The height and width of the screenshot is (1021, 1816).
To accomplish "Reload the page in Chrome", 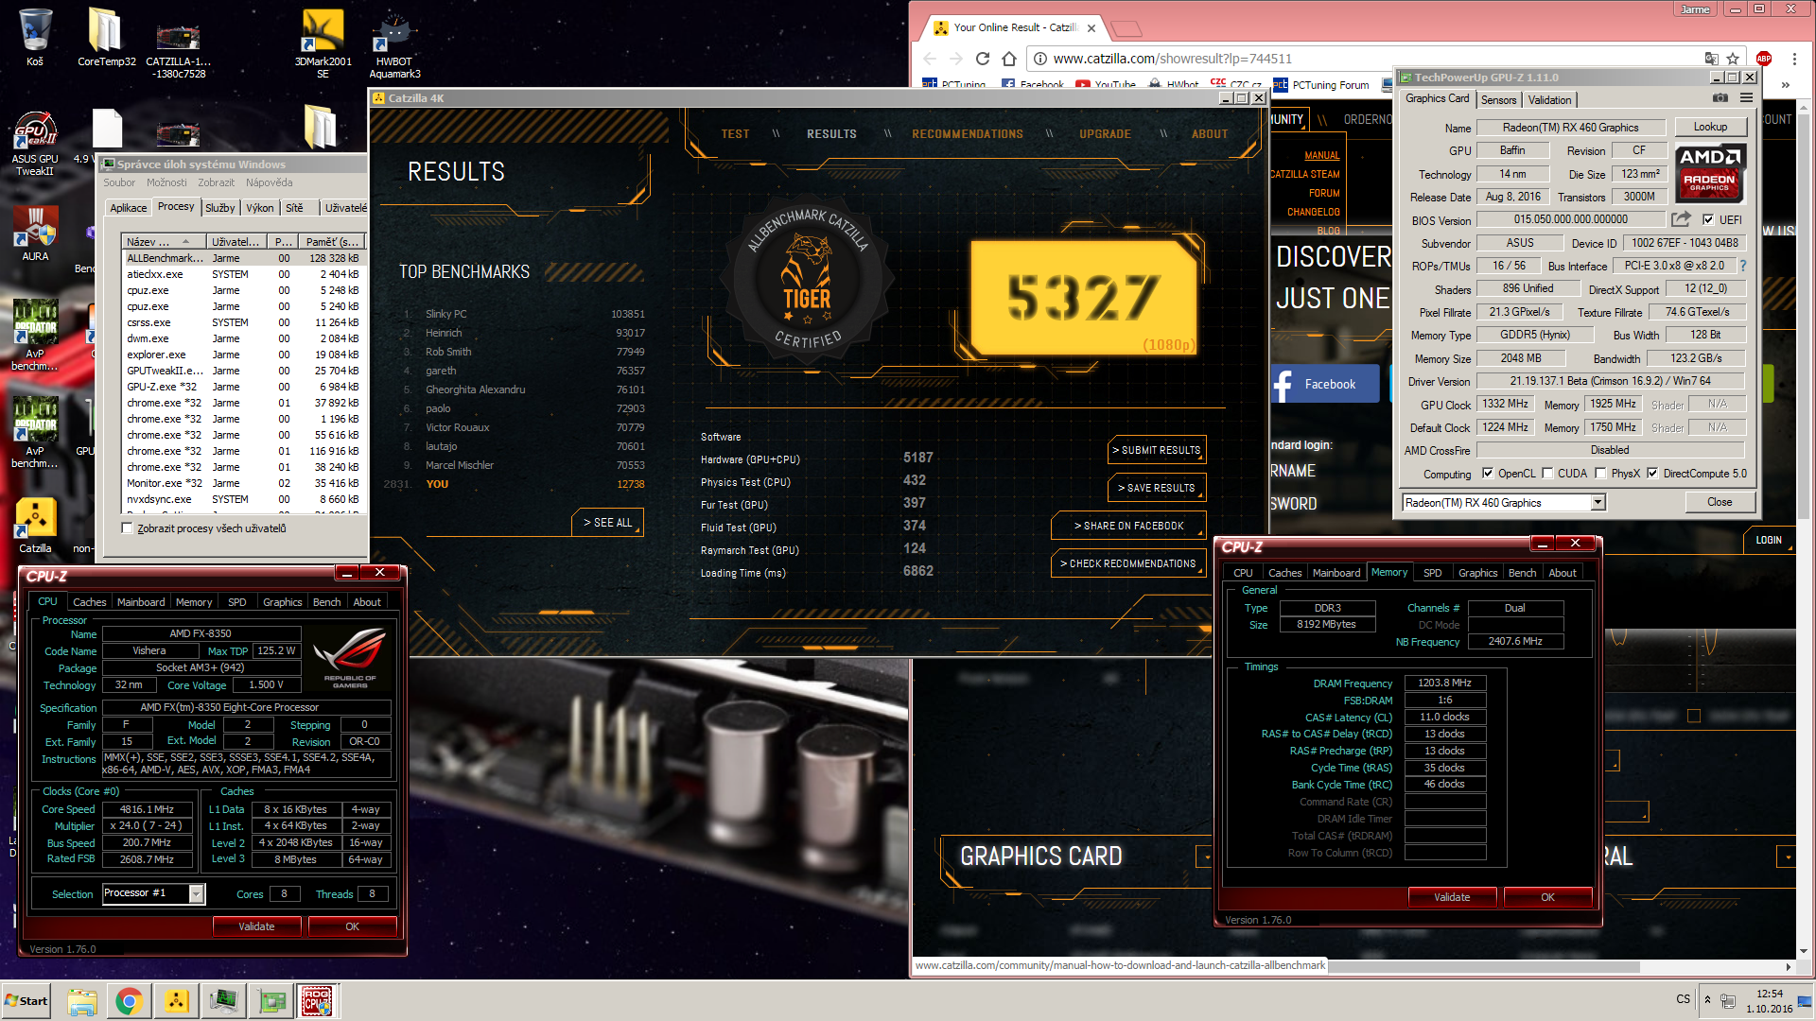I will 983,59.
